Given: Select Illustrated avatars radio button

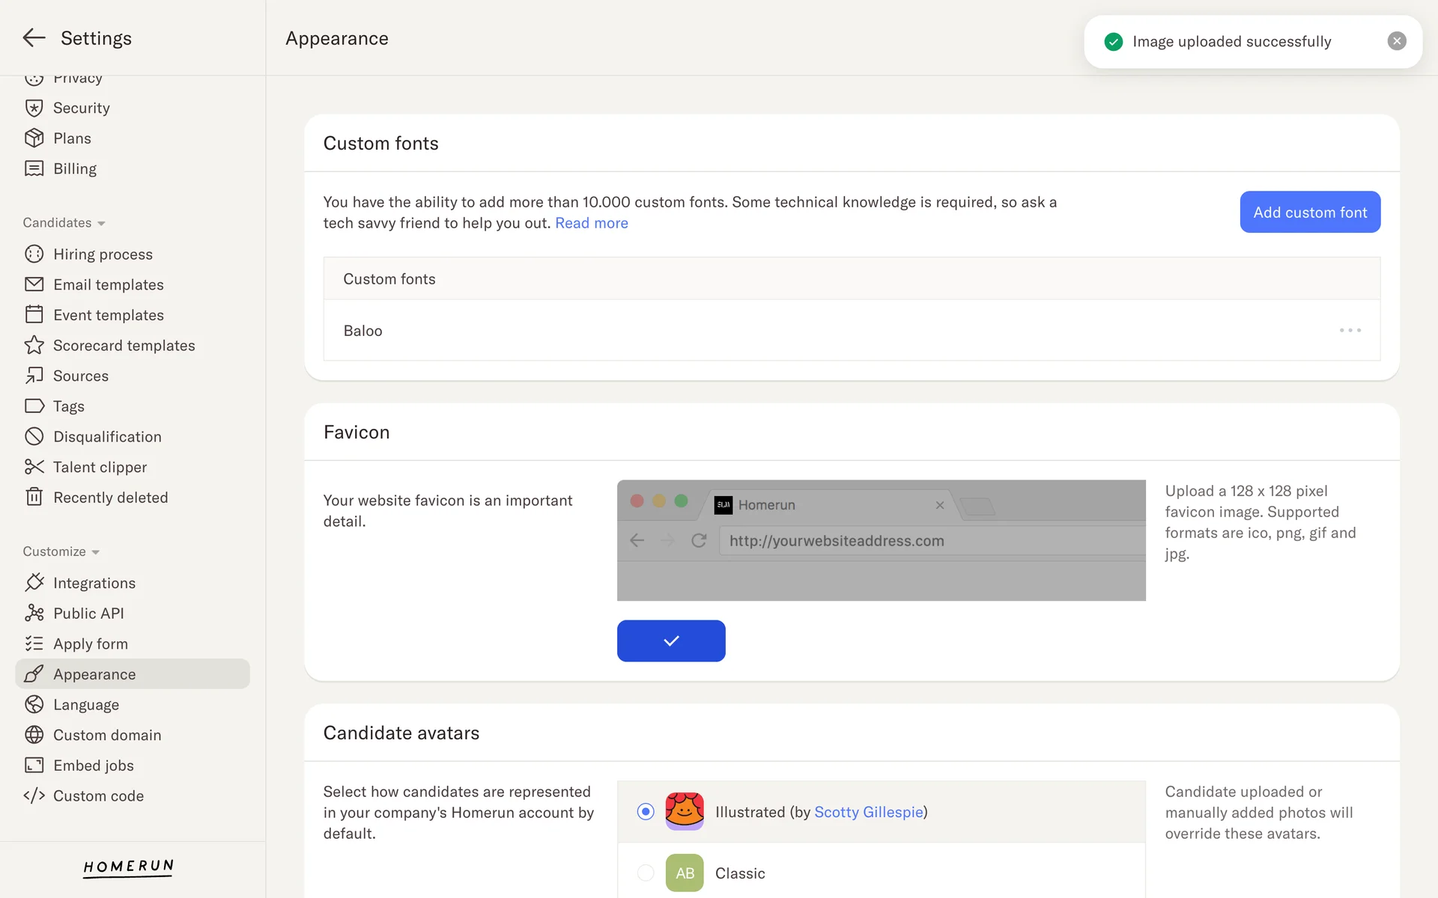Looking at the screenshot, I should click(646, 812).
